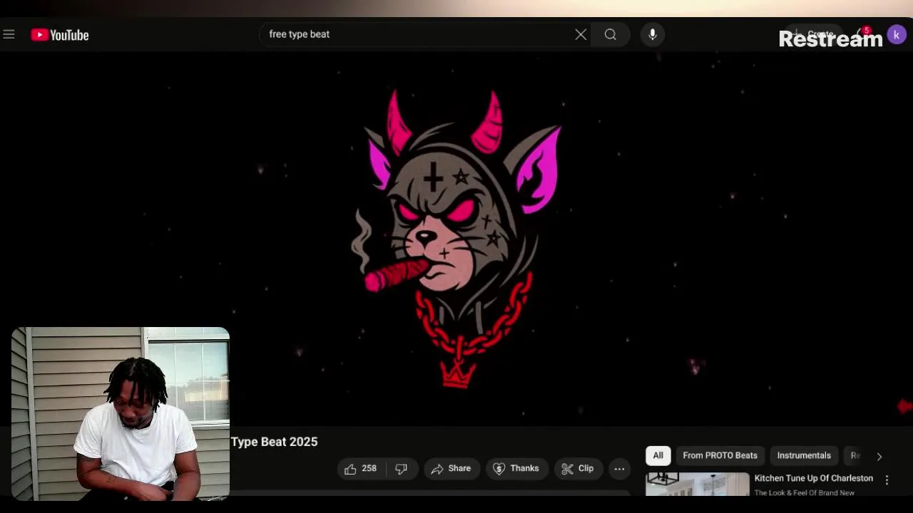Open 'Kitchen Tune Up Of Charleston' title
Image resolution: width=913 pixels, height=513 pixels.
[x=814, y=478]
